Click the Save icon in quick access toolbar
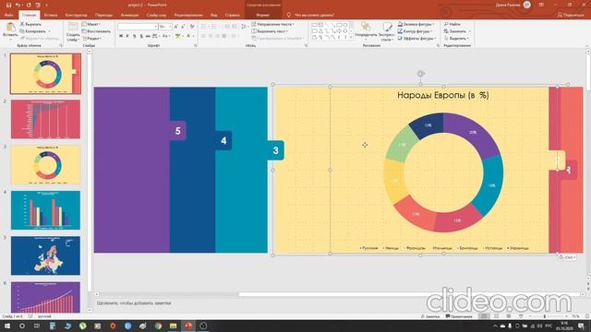The height and width of the screenshot is (332, 591). [8, 5]
